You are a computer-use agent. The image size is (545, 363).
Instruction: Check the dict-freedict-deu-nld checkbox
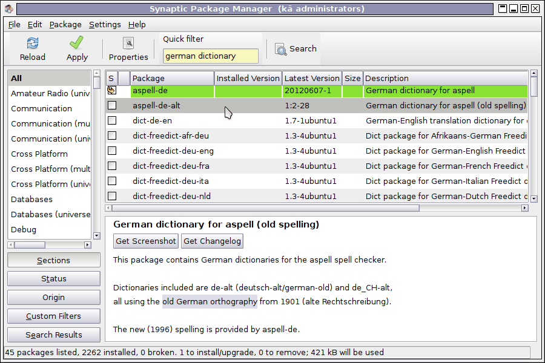pos(112,196)
